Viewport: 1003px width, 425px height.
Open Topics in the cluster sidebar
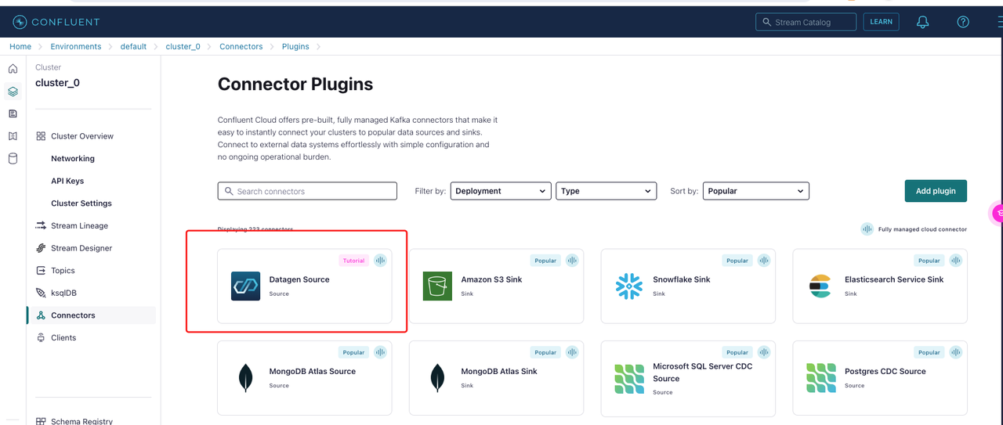click(x=63, y=271)
